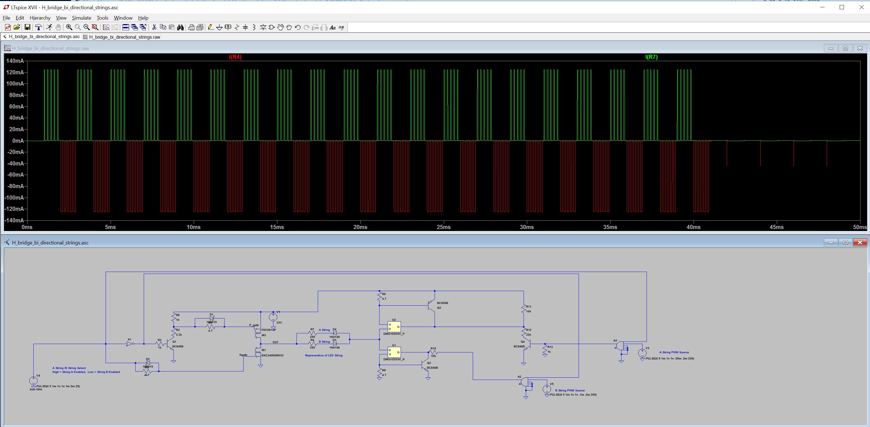
Task: Save with the floppy disk icon
Action: [x=28, y=27]
